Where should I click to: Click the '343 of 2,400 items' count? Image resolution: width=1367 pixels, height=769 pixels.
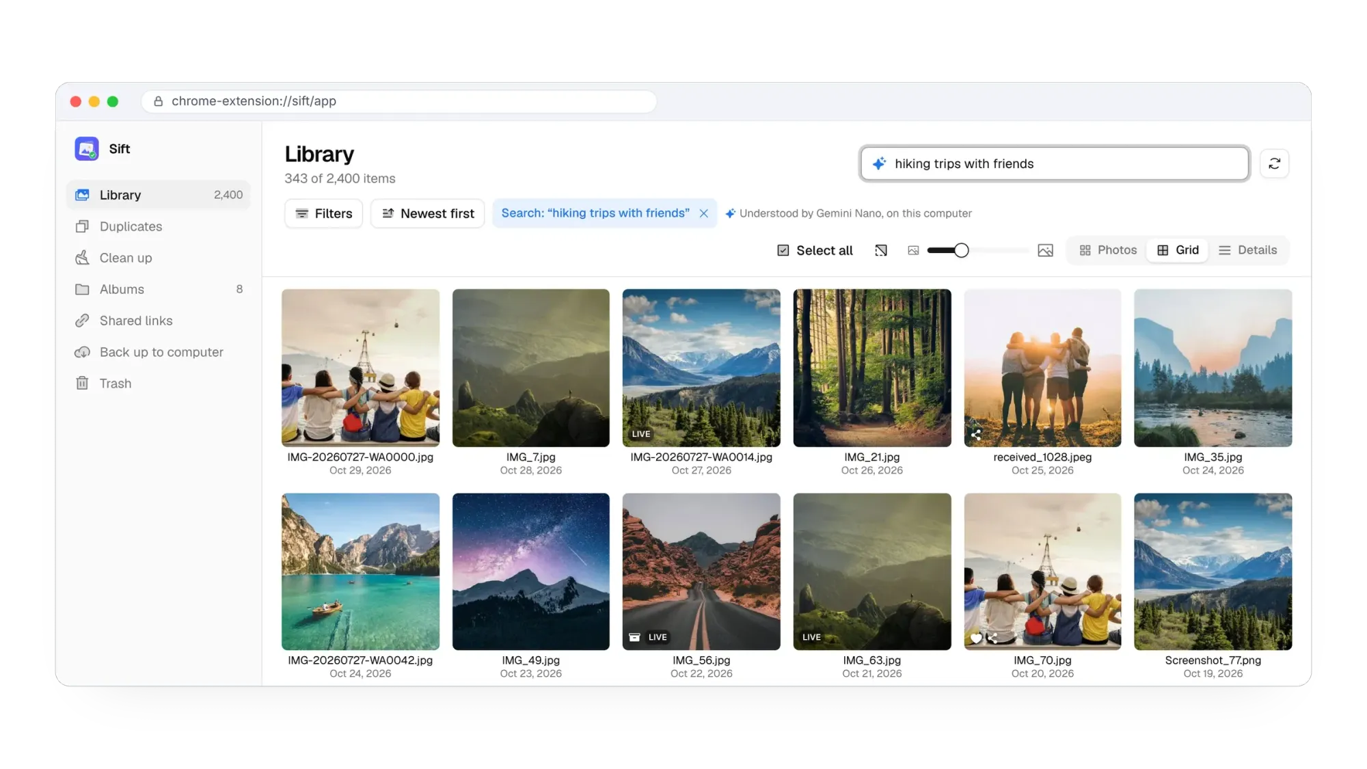tap(340, 178)
